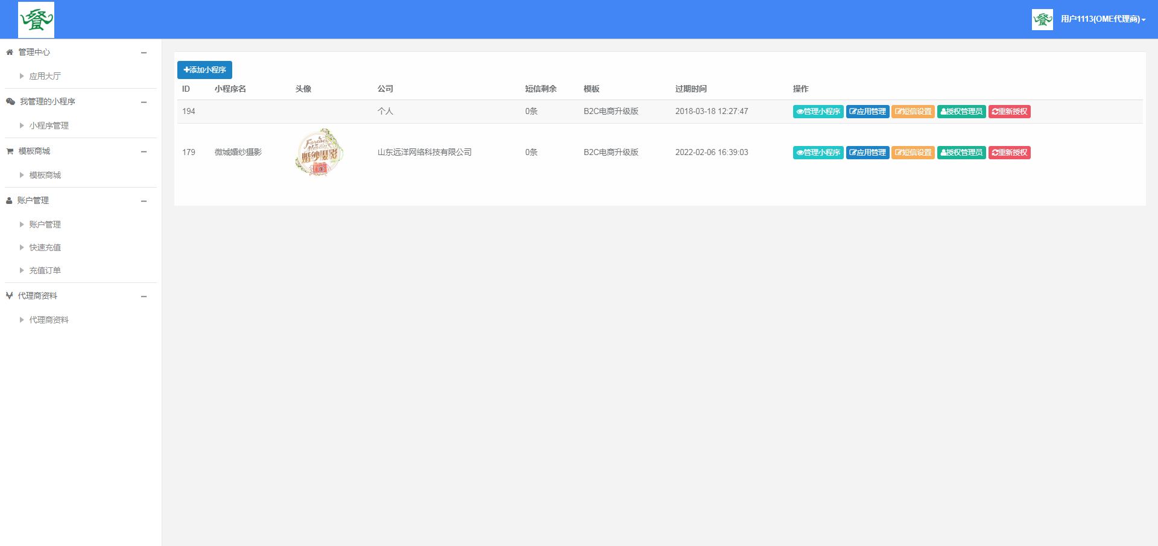Open the 用户1113 account dropdown
The width and height of the screenshot is (1158, 546).
[x=1103, y=19]
